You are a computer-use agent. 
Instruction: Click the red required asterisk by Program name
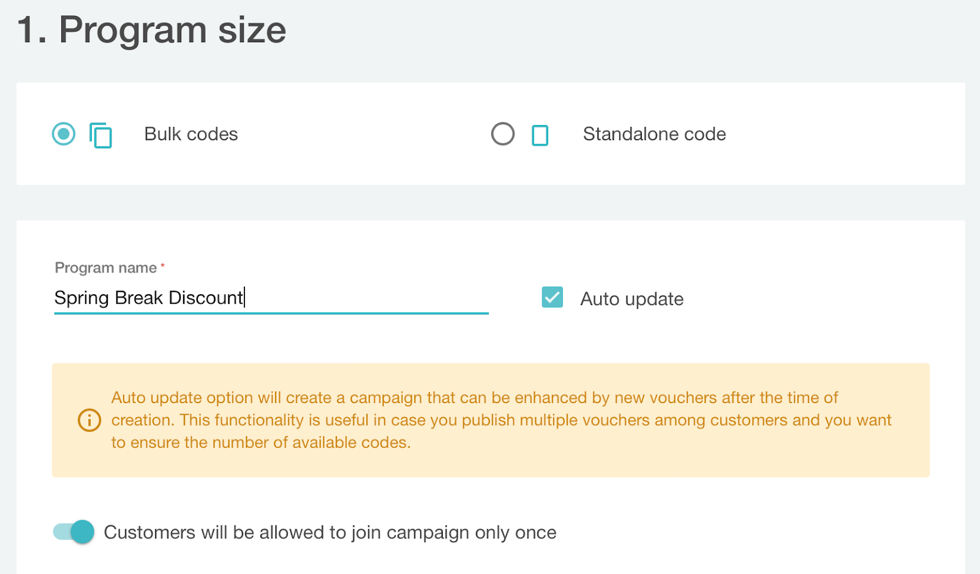pyautogui.click(x=163, y=266)
